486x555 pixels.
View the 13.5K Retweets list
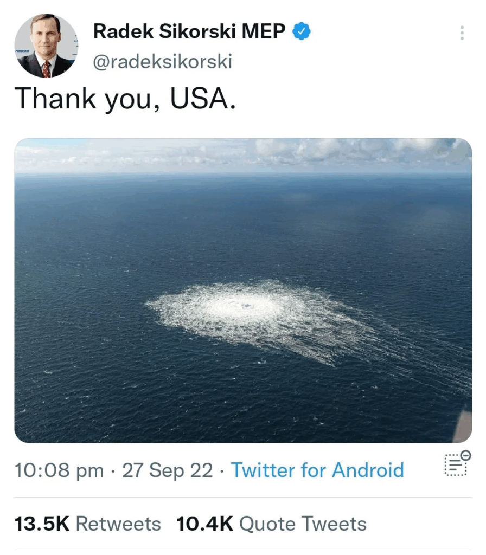click(x=87, y=524)
